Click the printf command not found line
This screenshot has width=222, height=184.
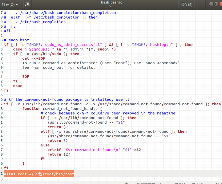point(94,150)
